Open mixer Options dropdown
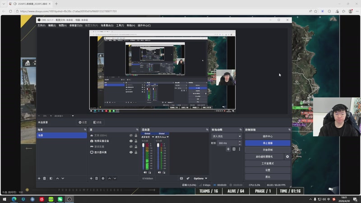This screenshot has width=361, height=203. 200,178
